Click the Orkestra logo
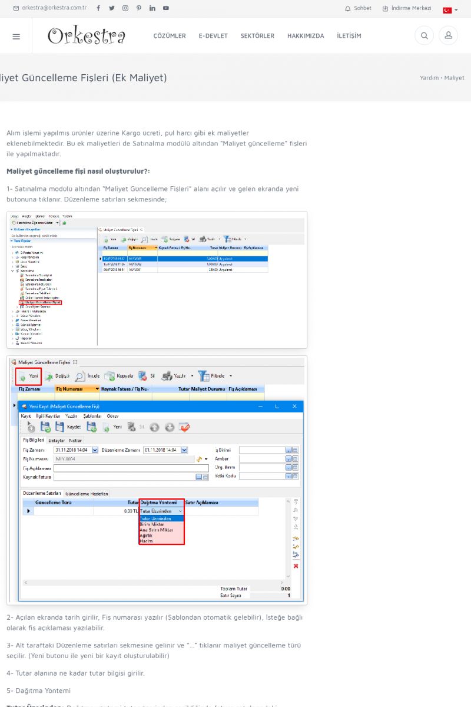 tap(87, 36)
